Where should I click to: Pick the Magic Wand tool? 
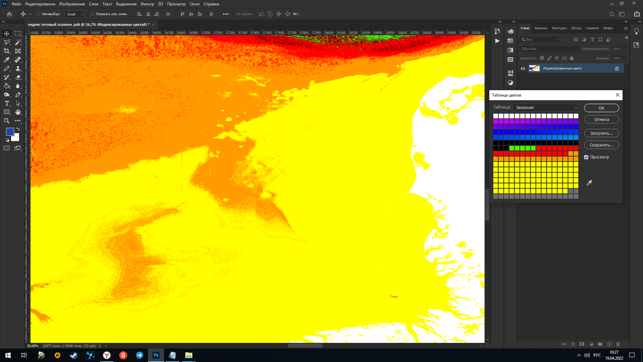click(18, 42)
